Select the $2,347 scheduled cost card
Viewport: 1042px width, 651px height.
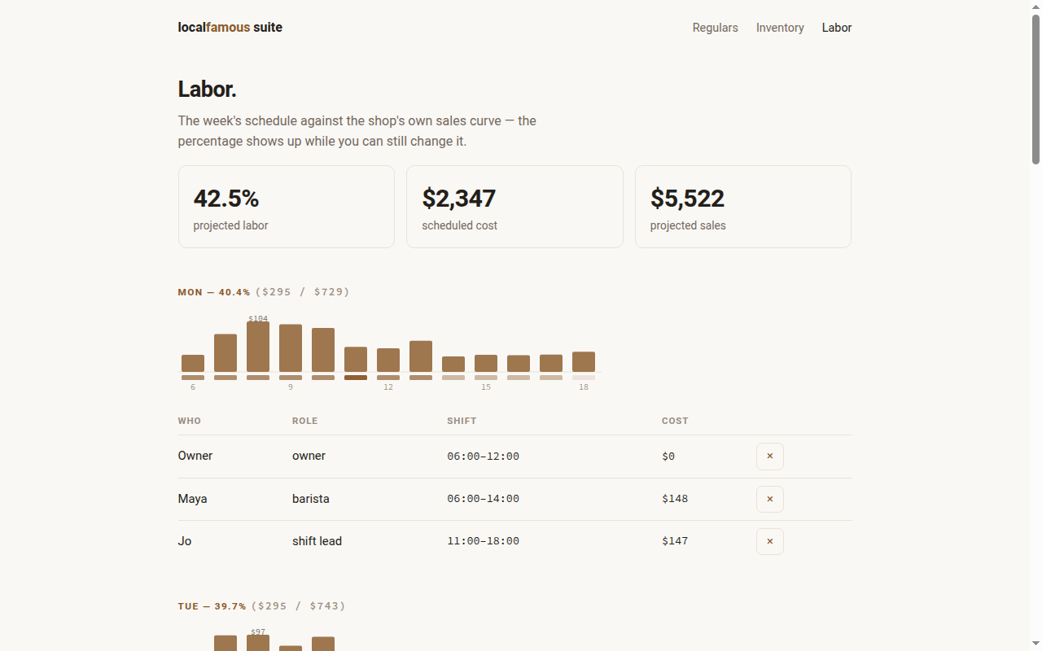514,207
